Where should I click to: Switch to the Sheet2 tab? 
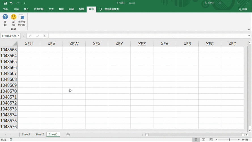[39, 134]
